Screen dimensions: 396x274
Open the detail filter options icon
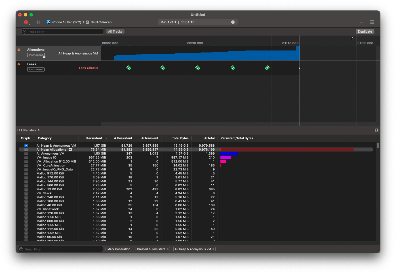(21, 249)
